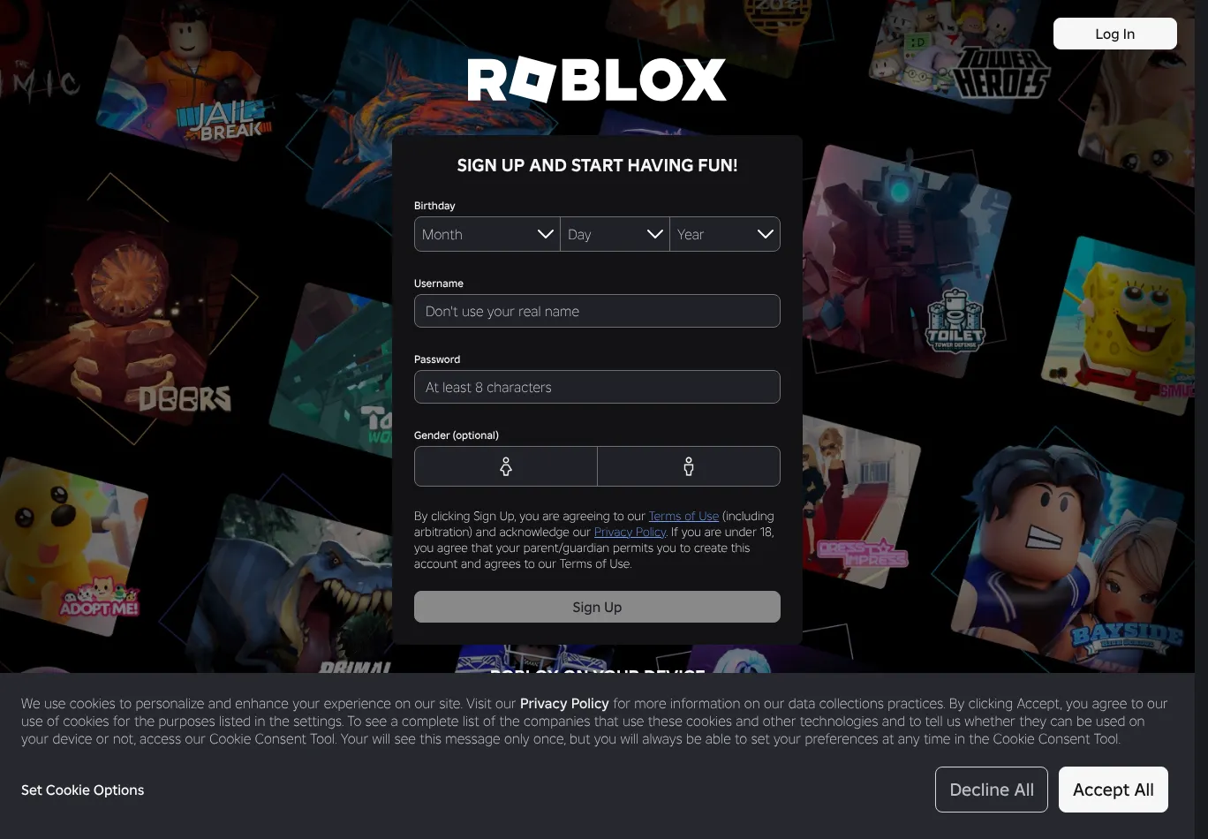Expand the Year birthday dropdown
Image resolution: width=1208 pixels, height=839 pixels.
click(725, 234)
